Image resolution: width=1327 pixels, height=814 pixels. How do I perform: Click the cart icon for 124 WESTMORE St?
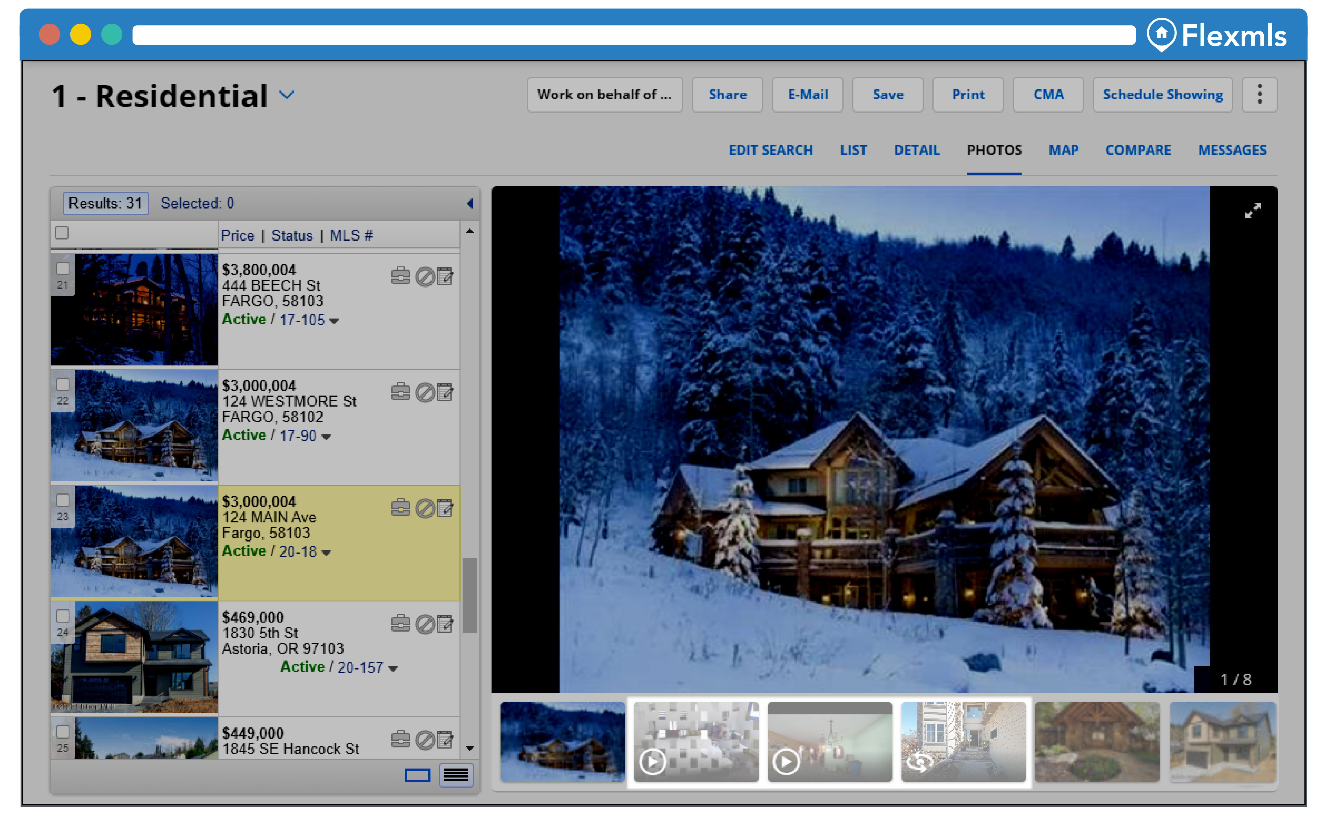[400, 392]
